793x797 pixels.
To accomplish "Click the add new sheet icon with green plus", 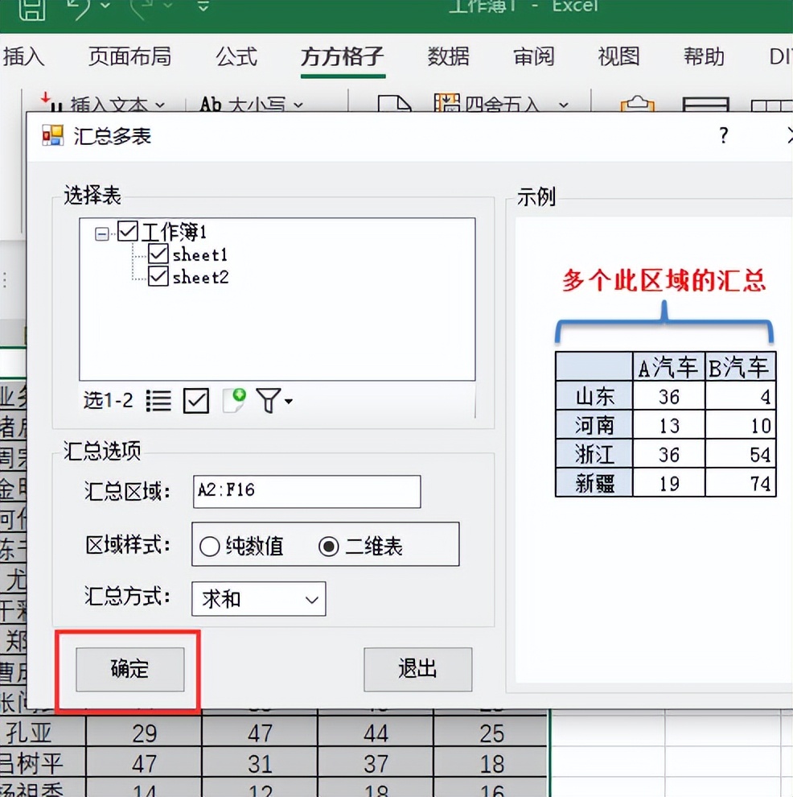I will click(233, 400).
